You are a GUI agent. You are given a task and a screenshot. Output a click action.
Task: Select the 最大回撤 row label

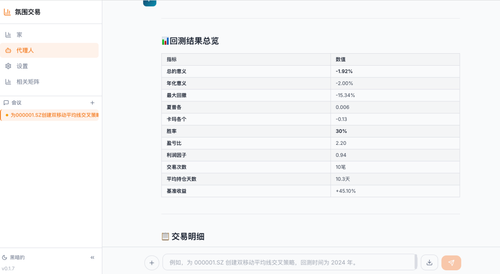pyautogui.click(x=176, y=95)
